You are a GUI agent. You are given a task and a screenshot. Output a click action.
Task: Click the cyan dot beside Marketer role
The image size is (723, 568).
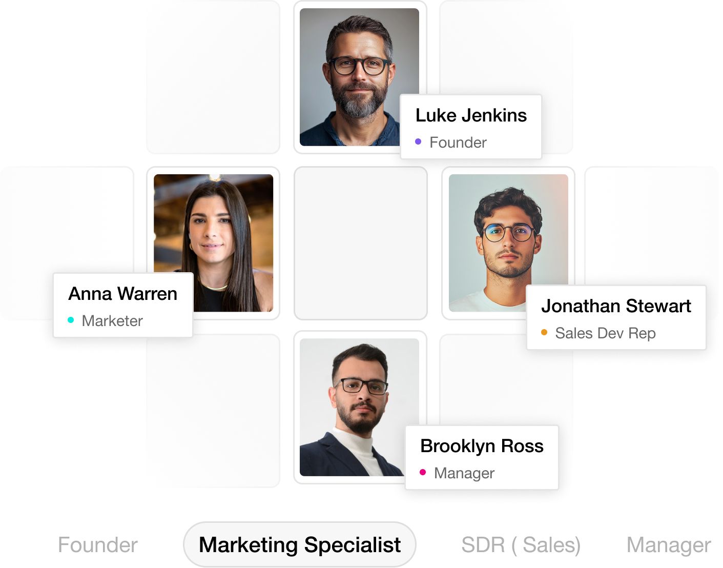(71, 320)
